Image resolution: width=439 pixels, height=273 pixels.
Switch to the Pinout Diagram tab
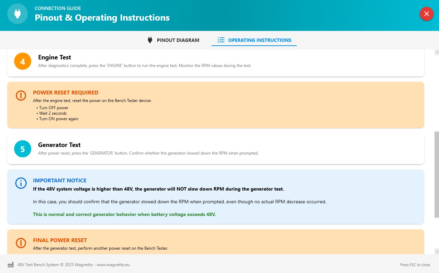(x=173, y=40)
